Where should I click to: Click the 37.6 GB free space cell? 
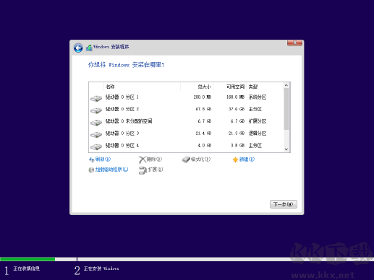click(237, 109)
